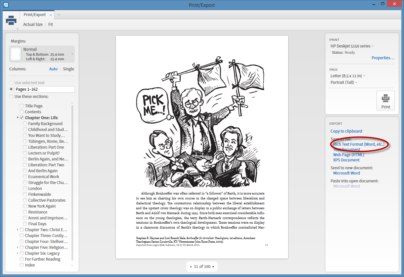Open the HP Deskjet 5150 printer dropdown

click(x=352, y=46)
